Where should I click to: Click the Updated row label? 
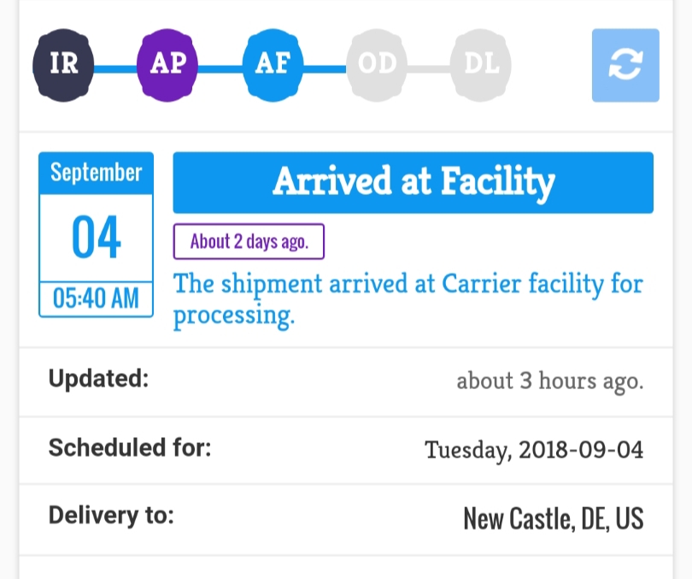point(98,379)
